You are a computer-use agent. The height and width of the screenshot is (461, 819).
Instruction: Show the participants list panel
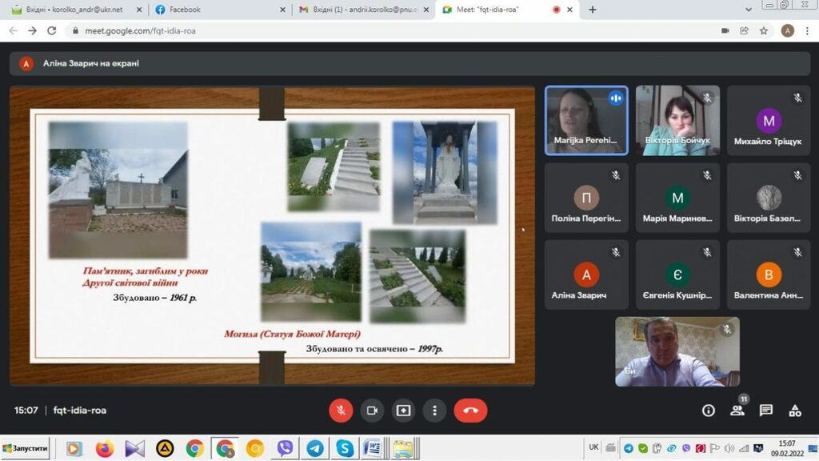pos(737,411)
